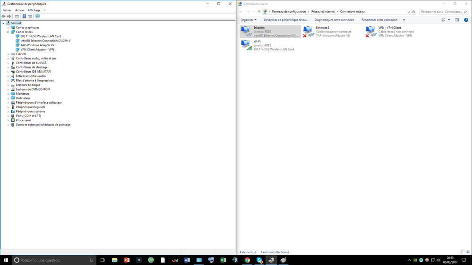Screen dimensions: 472x265
Task: Click the scan for hardware changes monitor icon
Action: (38, 17)
